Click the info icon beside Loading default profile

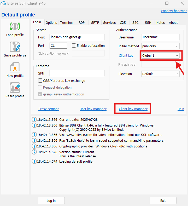pyautogui.click(x=34, y=161)
